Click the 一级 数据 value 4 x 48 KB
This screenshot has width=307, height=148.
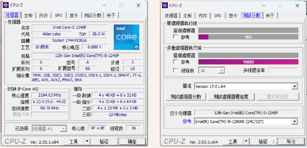coord(117,95)
